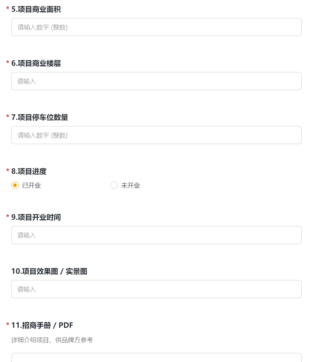
Task: Click the red asterisk beside 8.项目进度
Action: pyautogui.click(x=7, y=171)
